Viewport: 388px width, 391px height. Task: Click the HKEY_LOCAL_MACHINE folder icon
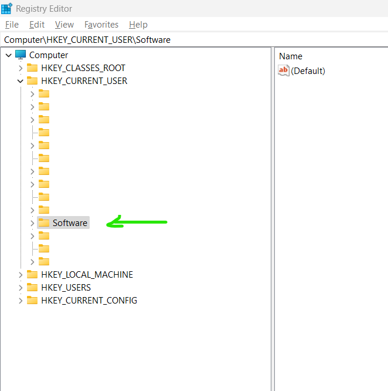point(32,274)
